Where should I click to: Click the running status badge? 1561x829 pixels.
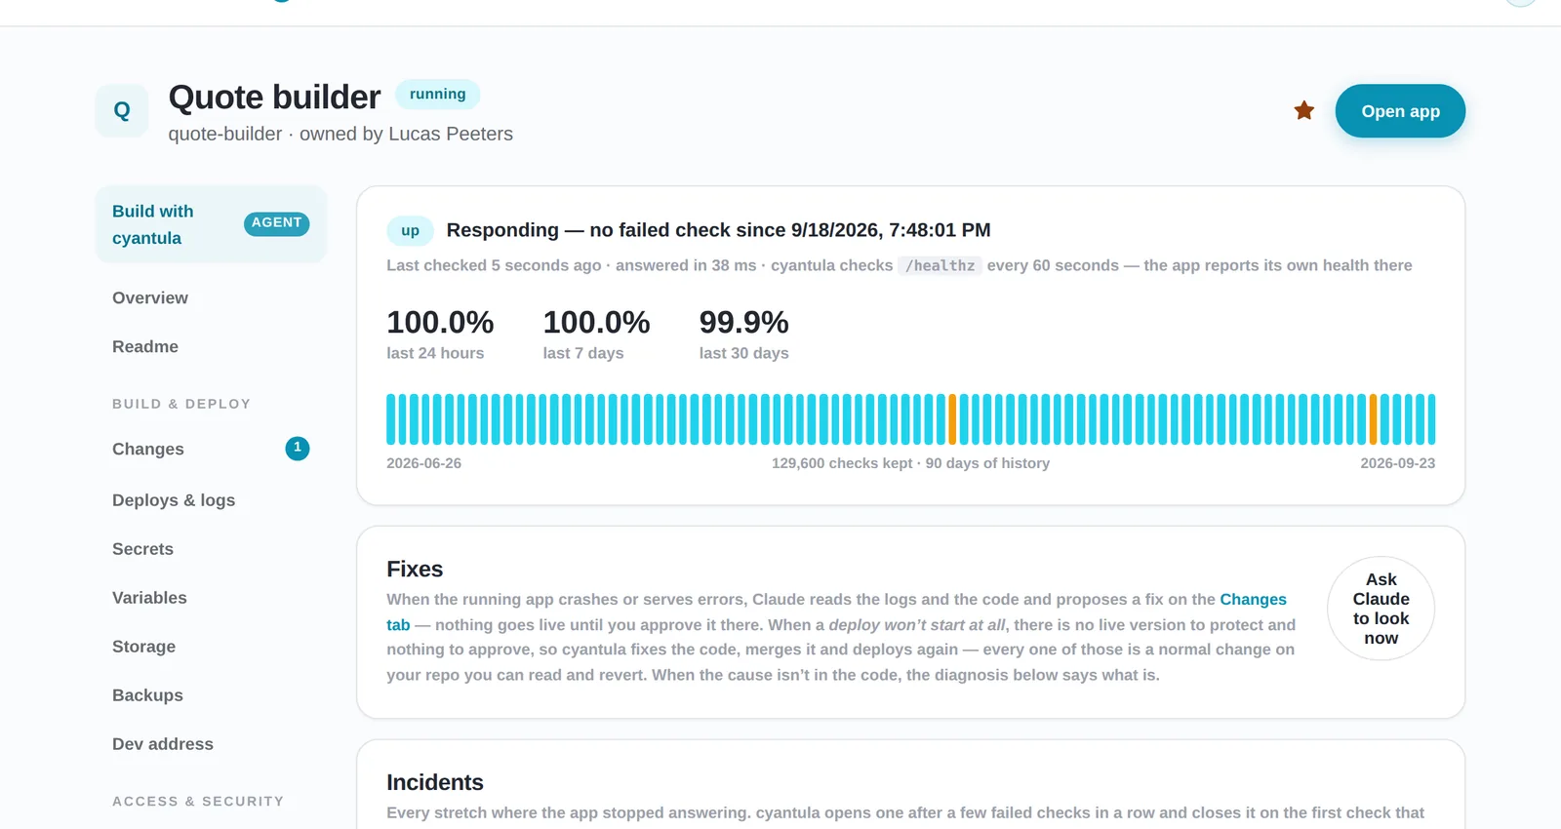[x=437, y=95]
